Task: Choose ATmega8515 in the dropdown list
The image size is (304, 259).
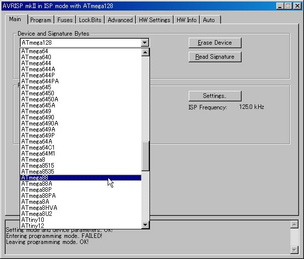Action: coord(38,166)
